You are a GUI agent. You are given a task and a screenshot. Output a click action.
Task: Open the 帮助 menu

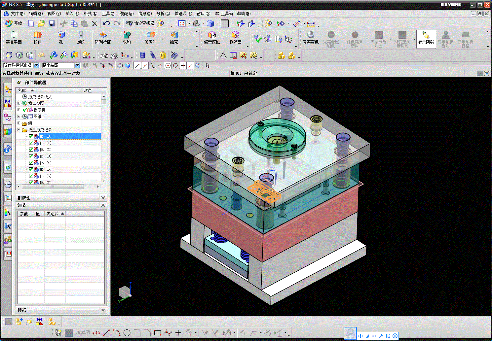coord(244,14)
